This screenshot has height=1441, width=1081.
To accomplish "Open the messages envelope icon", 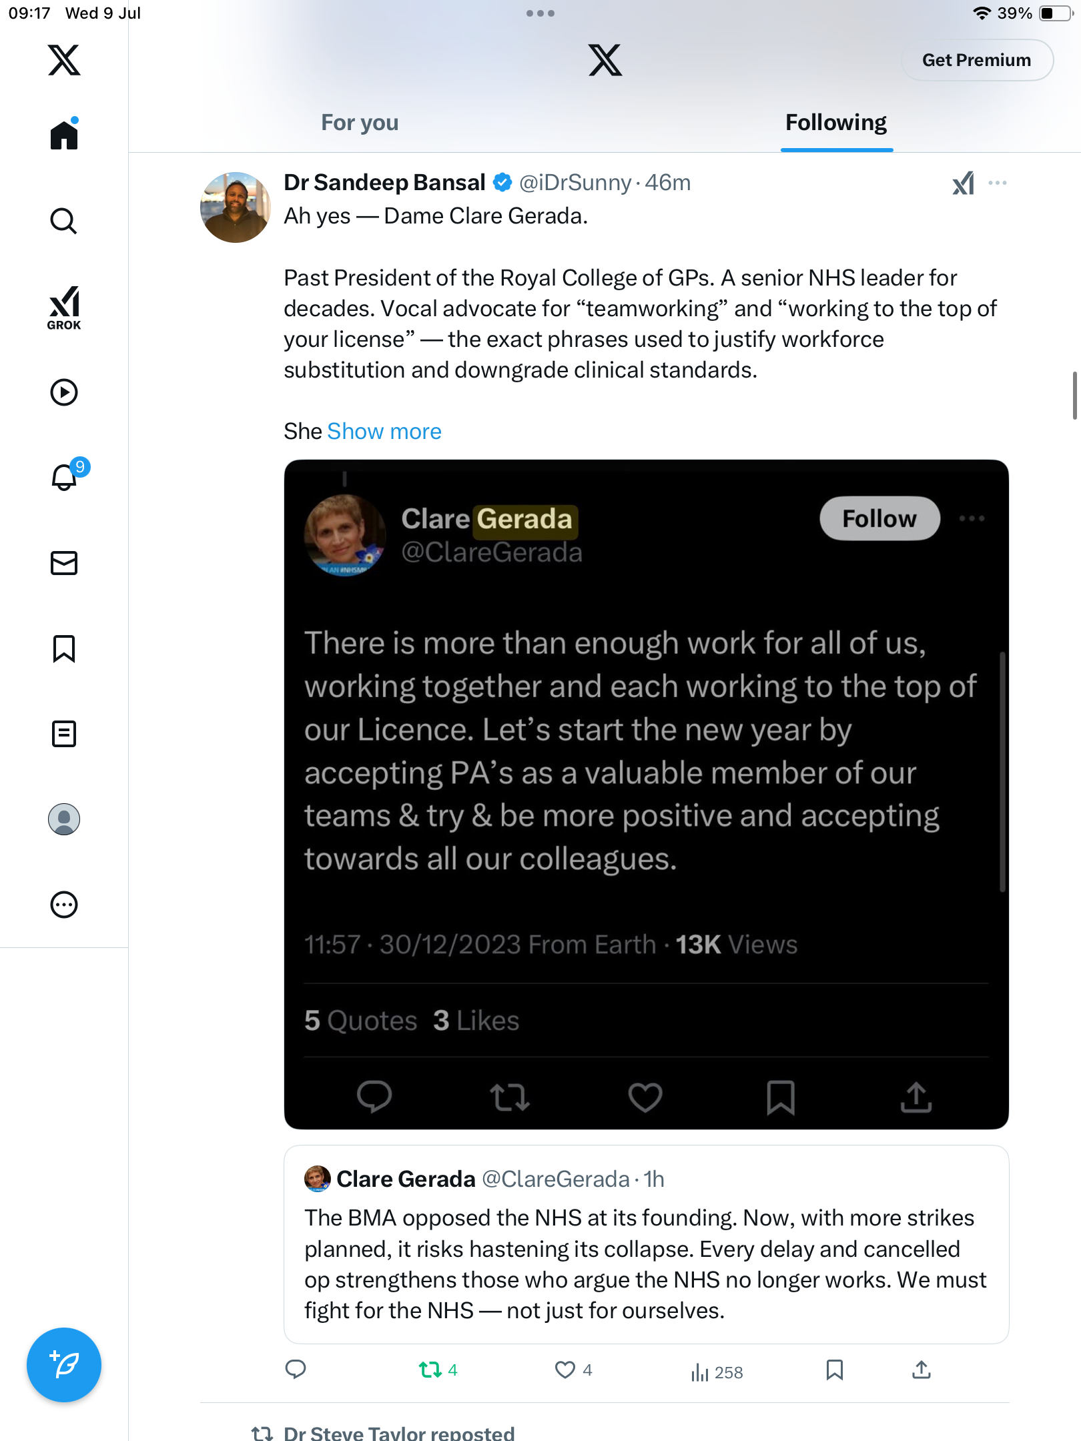I will coord(64,563).
